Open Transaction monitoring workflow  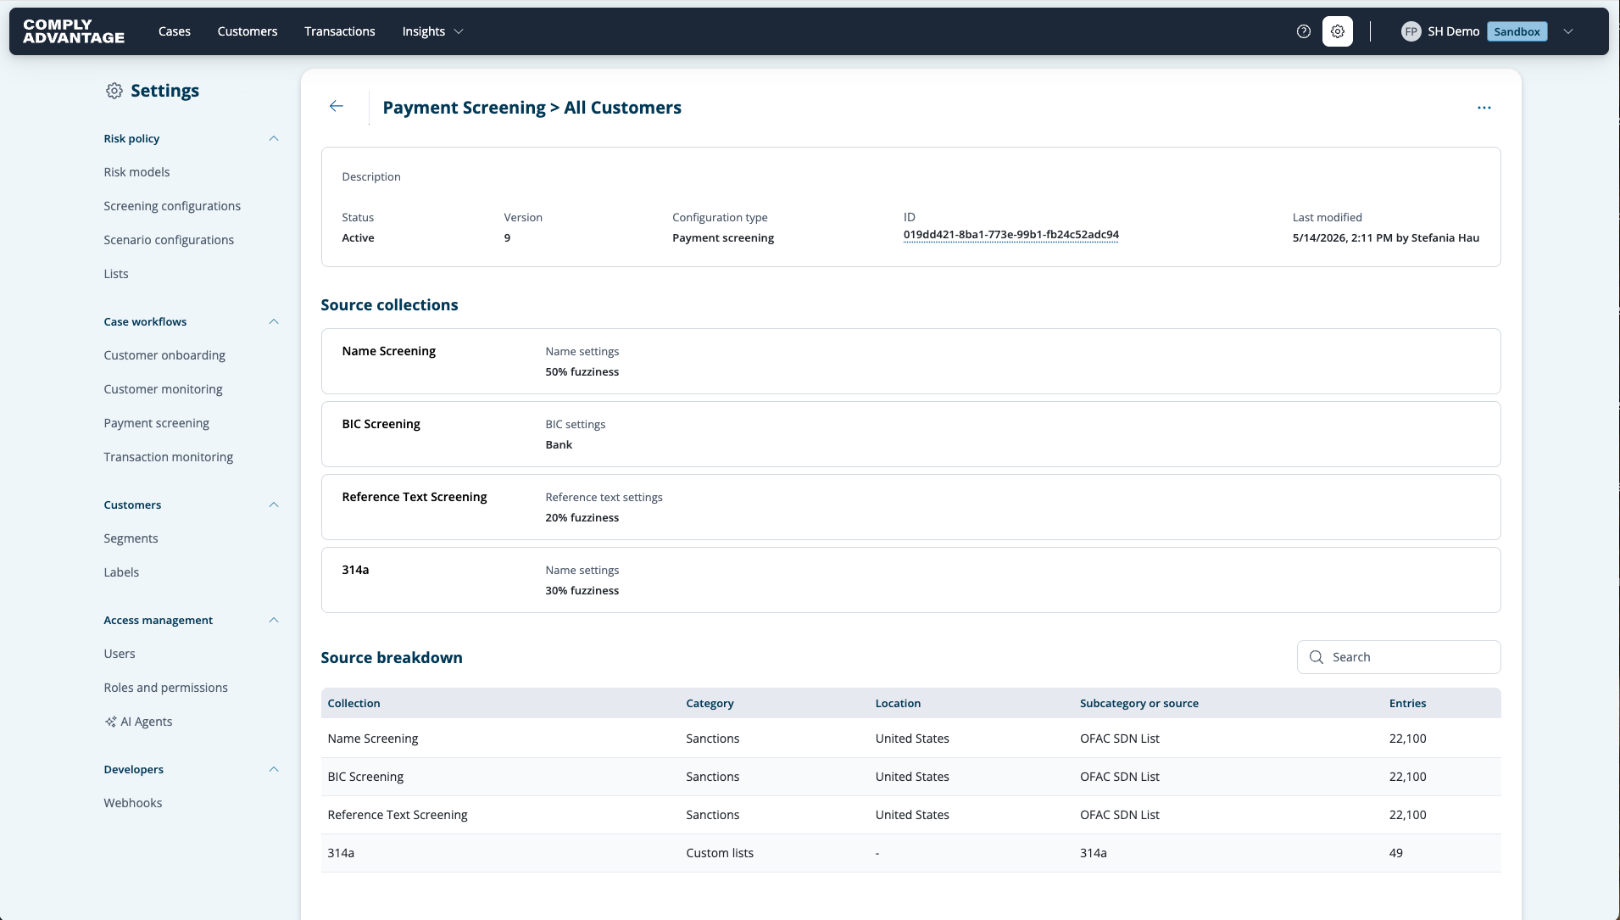(168, 457)
